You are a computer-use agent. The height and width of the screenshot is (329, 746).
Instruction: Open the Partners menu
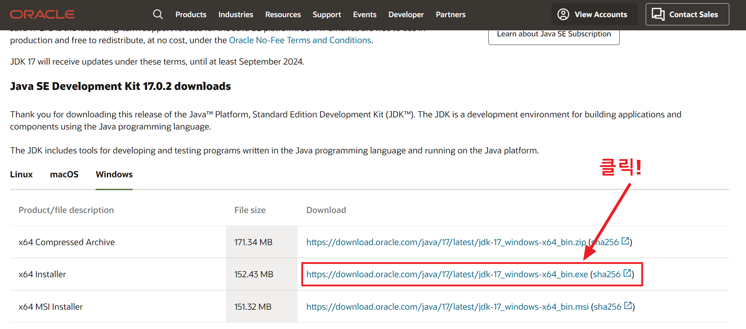pyautogui.click(x=451, y=15)
